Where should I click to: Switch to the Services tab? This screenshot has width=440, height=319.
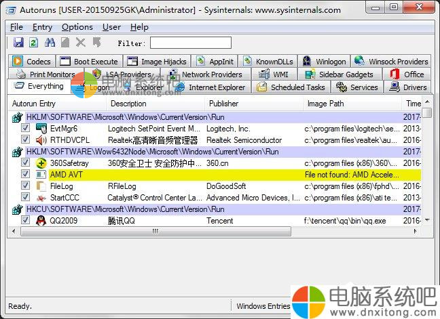(x=357, y=87)
